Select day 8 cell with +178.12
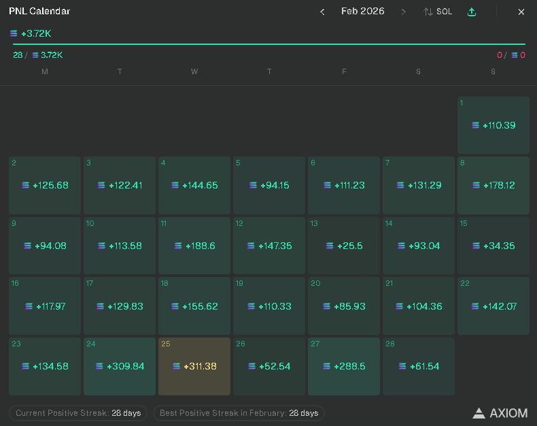The image size is (537, 426). click(493, 186)
